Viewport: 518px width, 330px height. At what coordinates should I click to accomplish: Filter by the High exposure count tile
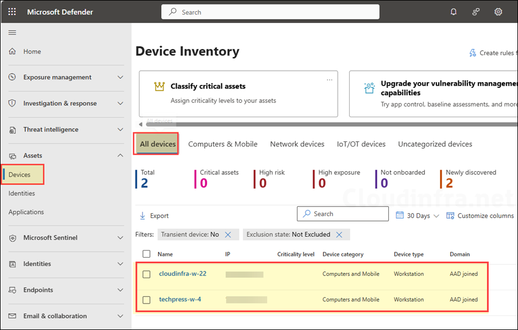pyautogui.click(x=337, y=179)
